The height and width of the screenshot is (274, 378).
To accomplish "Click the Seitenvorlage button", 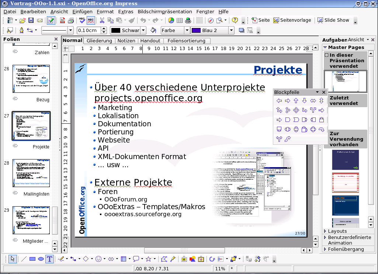I will coord(292,20).
